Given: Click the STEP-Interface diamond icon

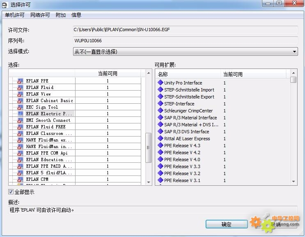Looking at the screenshot, I should 160,104.
